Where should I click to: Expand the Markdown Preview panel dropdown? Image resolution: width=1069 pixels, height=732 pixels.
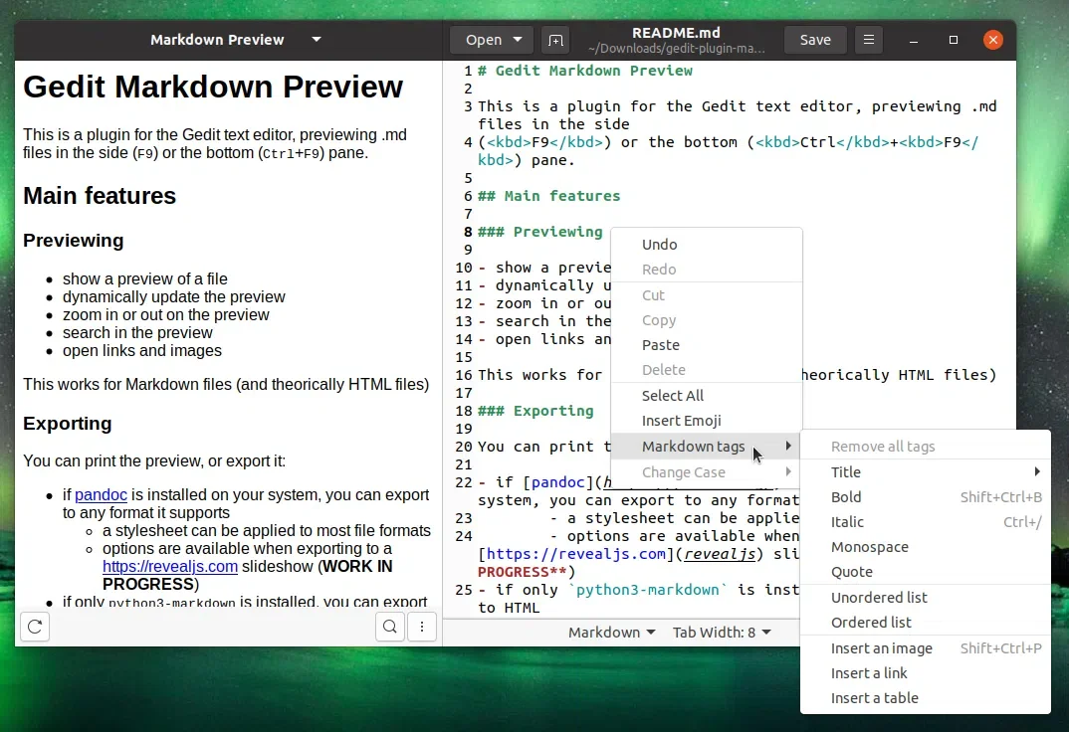(x=317, y=40)
